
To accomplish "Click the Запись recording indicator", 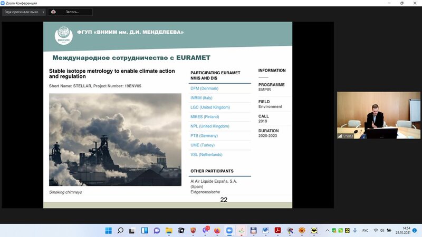I will pyautogui.click(x=70, y=12).
